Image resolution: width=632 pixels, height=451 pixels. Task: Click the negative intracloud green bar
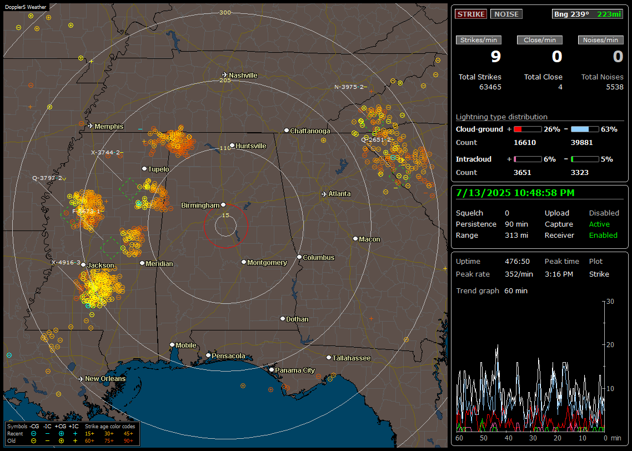click(585, 159)
